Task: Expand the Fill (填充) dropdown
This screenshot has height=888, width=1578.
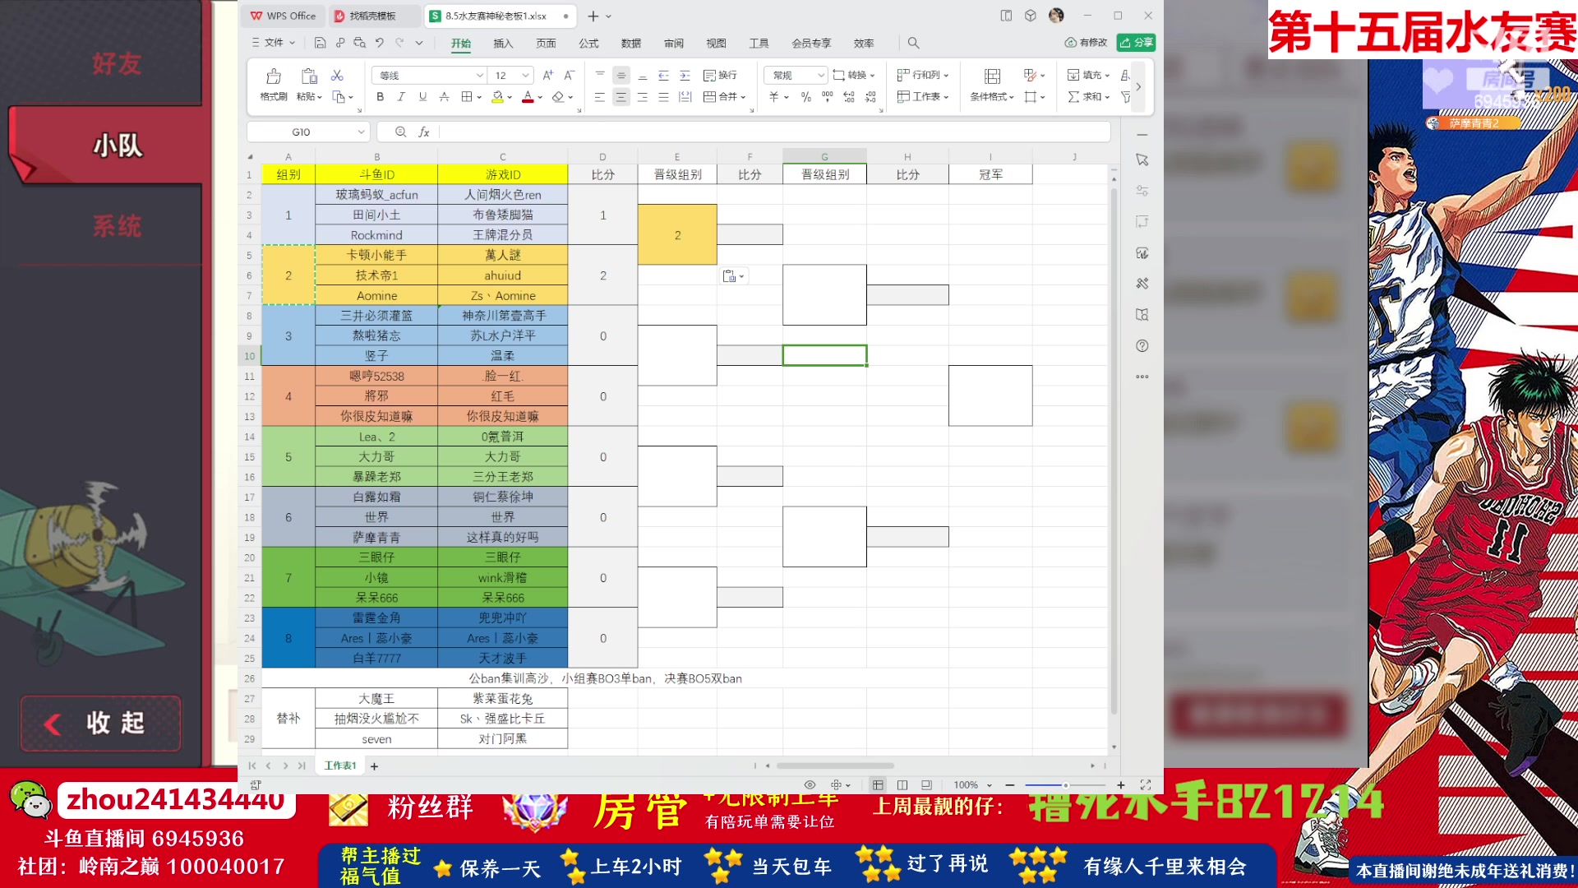Action: coord(1107,75)
